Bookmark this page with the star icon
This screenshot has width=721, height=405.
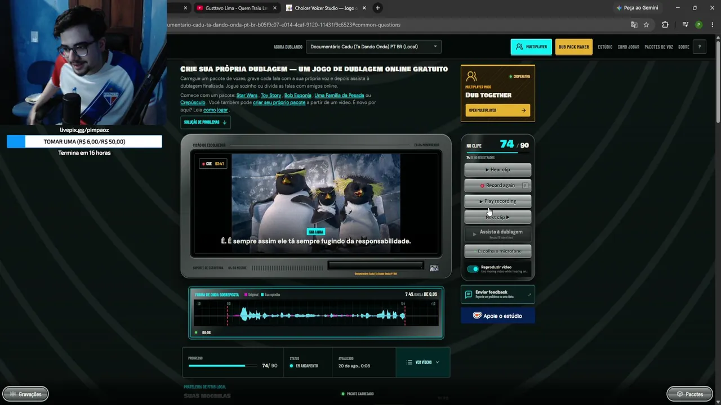point(646,25)
